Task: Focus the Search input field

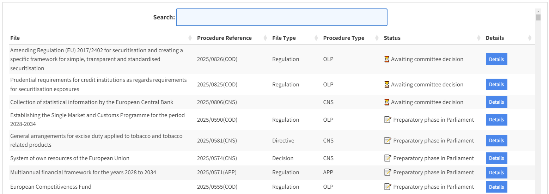Action: coord(281,17)
